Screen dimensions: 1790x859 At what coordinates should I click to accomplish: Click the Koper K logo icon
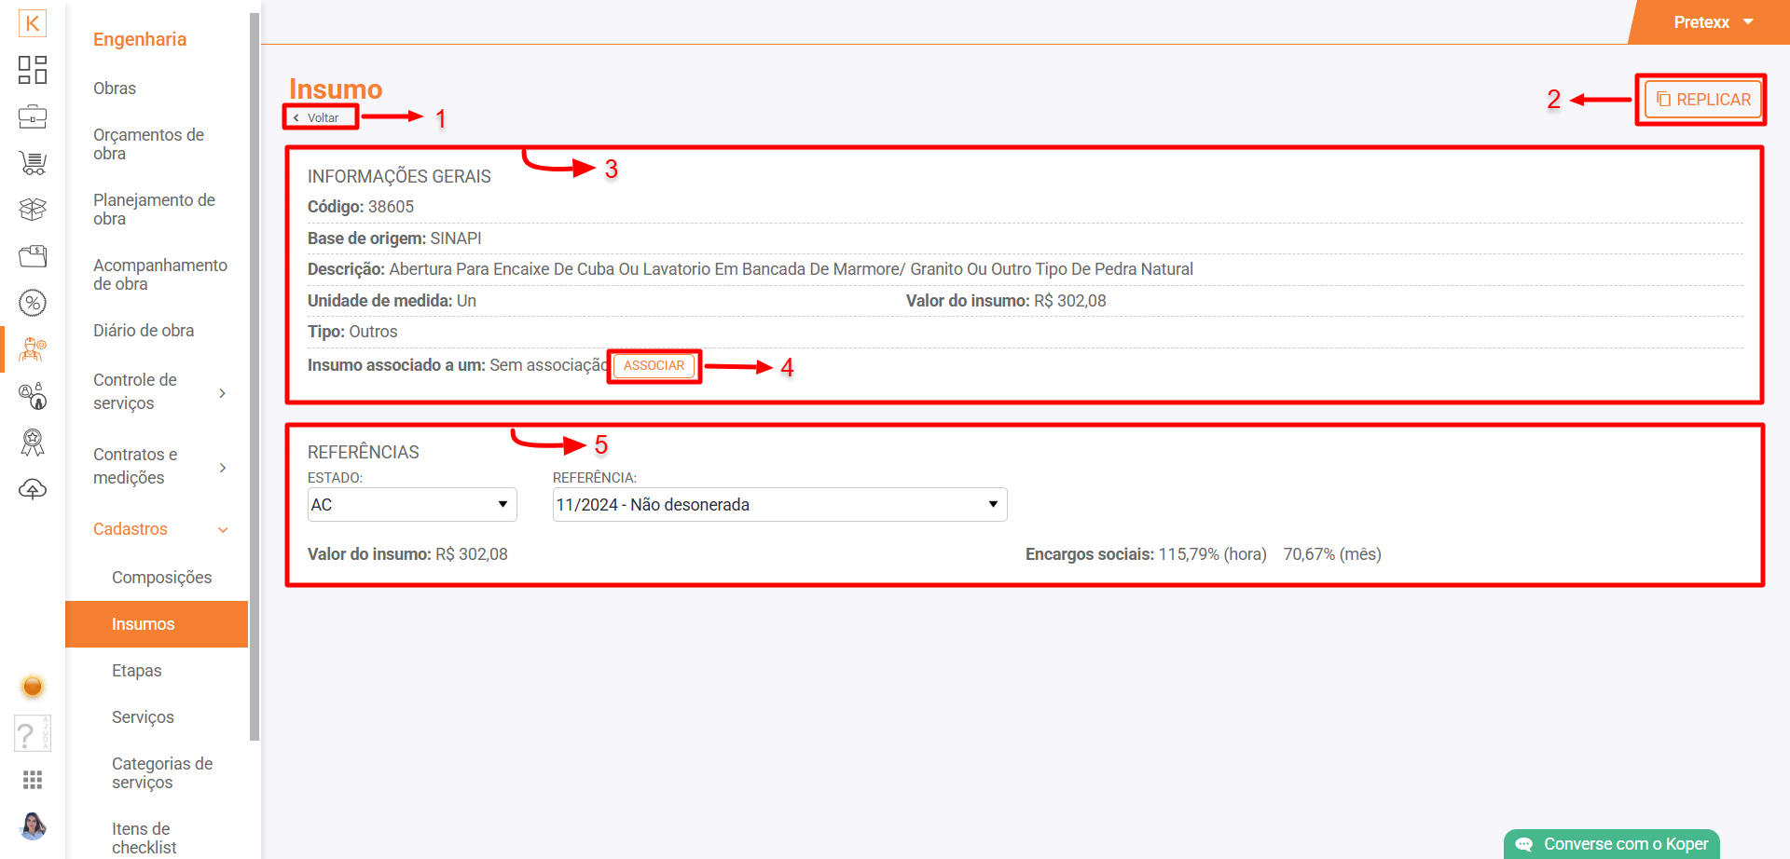pyautogui.click(x=33, y=23)
